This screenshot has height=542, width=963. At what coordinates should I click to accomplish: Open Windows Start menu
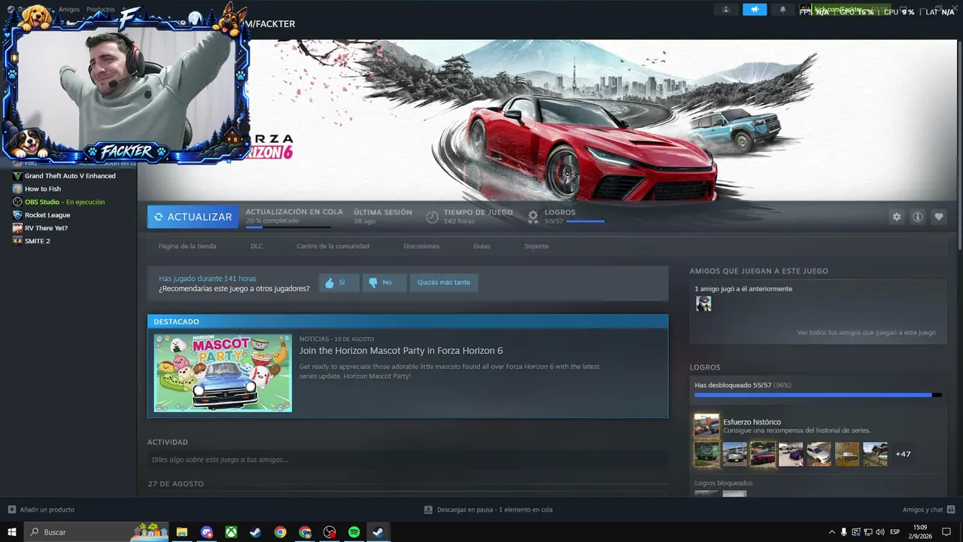[11, 532]
